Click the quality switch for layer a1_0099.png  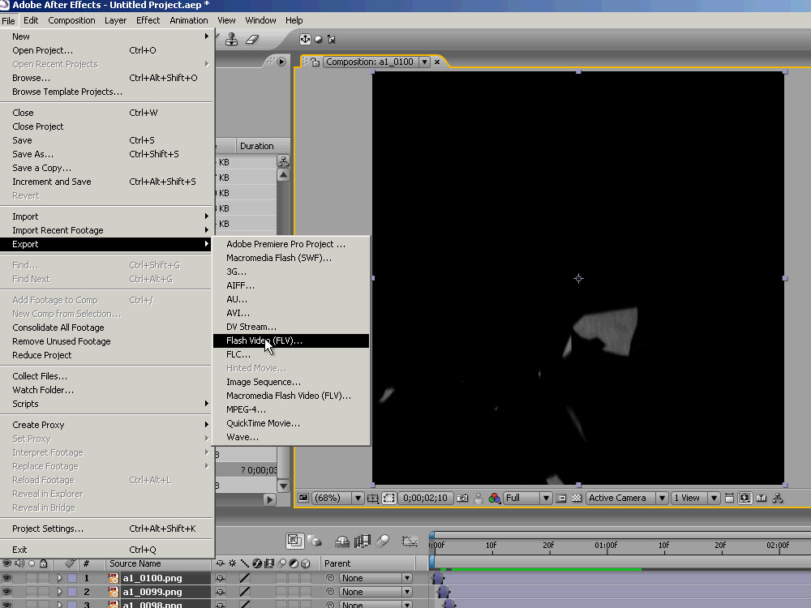[245, 592]
